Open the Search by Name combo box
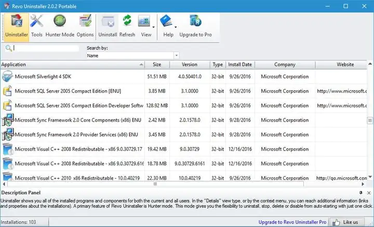Image resolution: width=374 pixels, height=227 pixels. coord(132,55)
